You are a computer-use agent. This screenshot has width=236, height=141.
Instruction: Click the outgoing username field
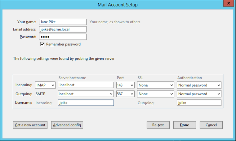click(x=199, y=103)
